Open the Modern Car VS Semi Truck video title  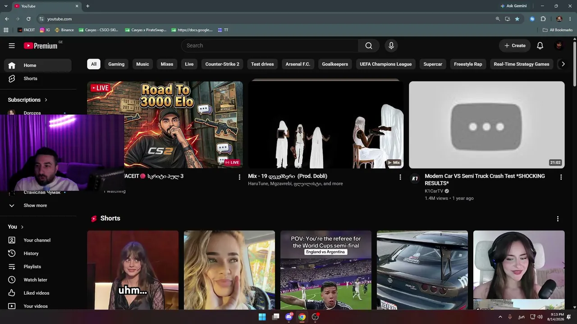click(485, 180)
